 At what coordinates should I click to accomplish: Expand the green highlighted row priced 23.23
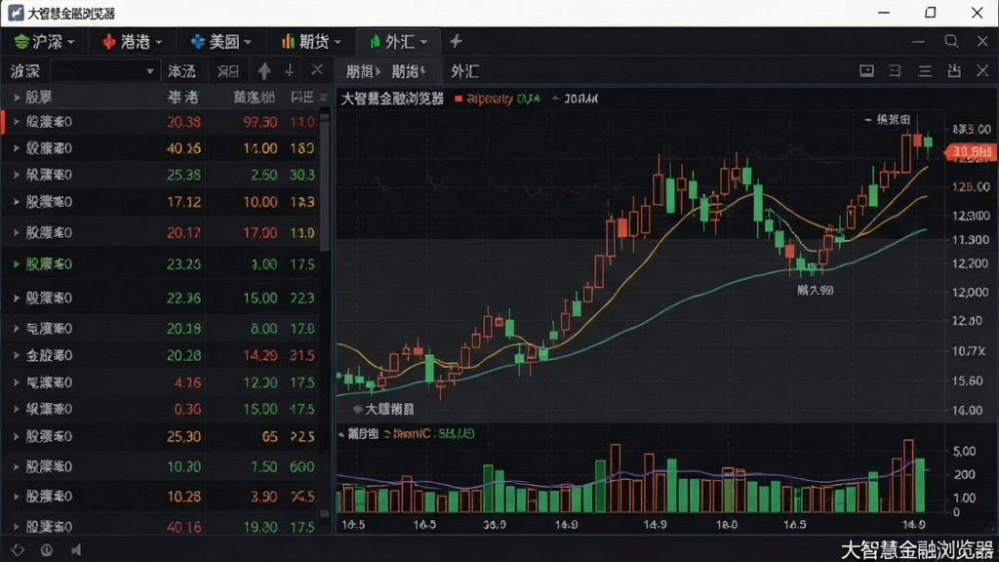pyautogui.click(x=17, y=263)
